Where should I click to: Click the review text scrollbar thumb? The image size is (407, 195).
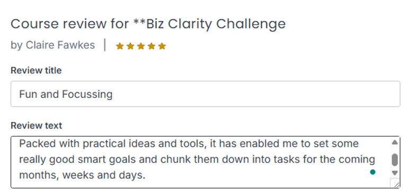[394, 160]
